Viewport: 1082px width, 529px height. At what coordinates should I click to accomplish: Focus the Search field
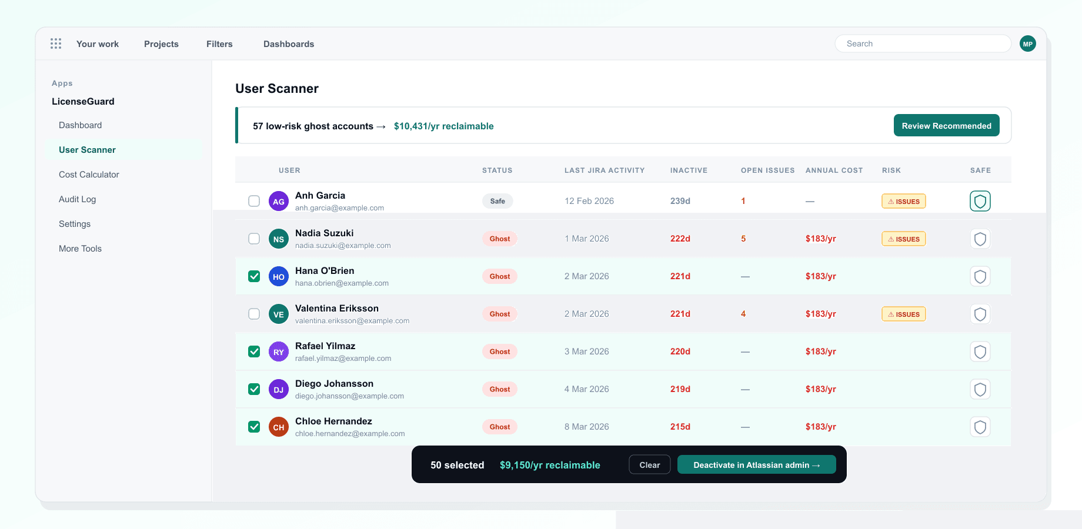click(923, 43)
